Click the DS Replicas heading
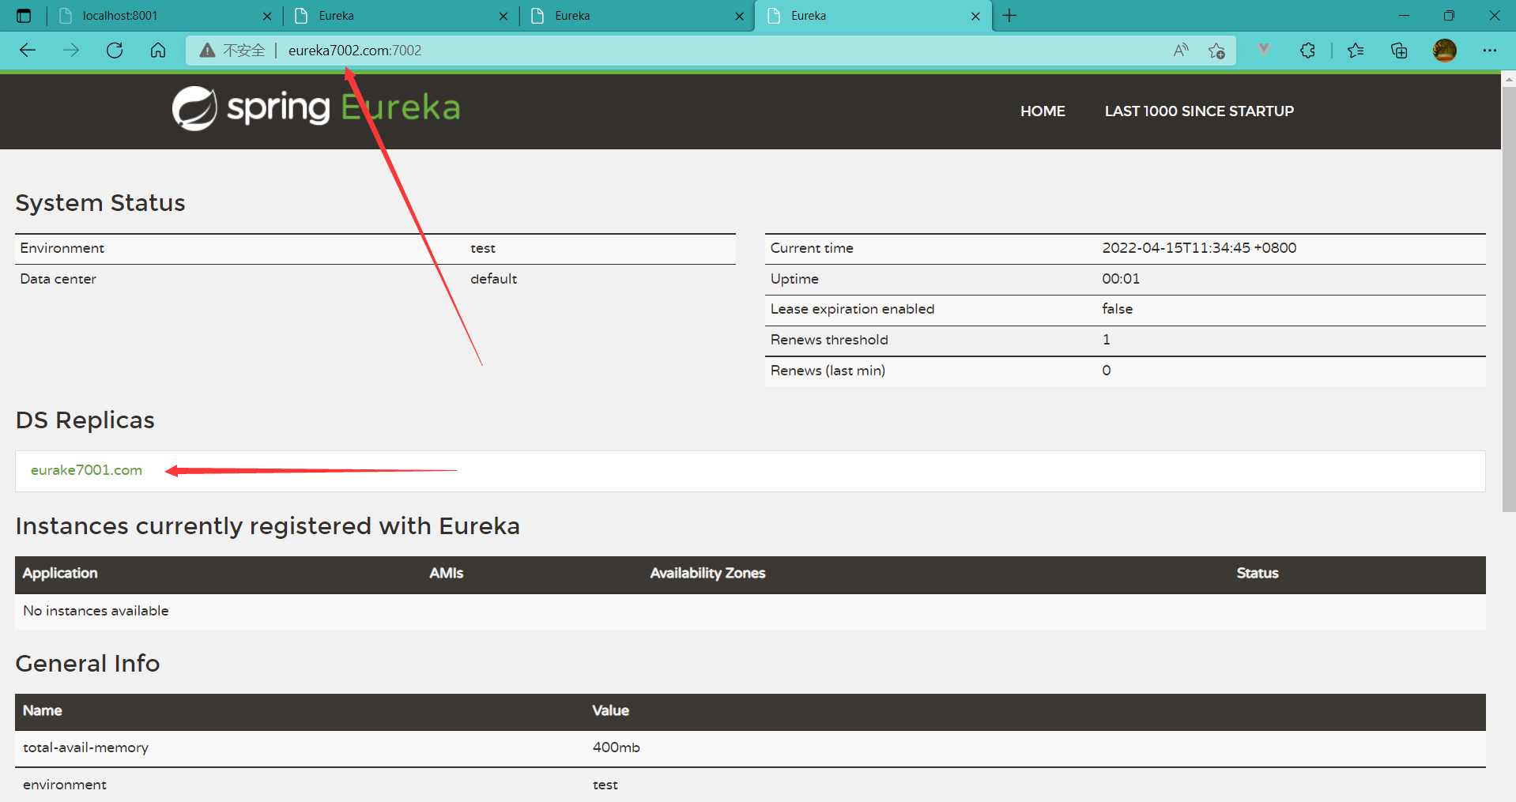This screenshot has height=802, width=1516. coord(85,420)
